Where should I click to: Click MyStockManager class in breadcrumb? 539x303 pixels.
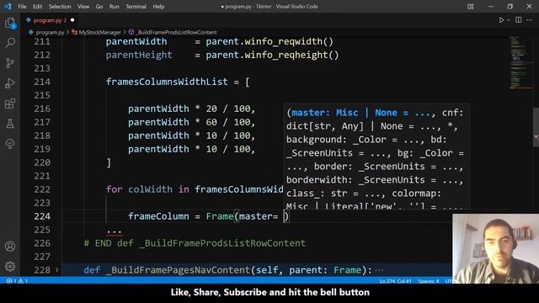[x=100, y=32]
